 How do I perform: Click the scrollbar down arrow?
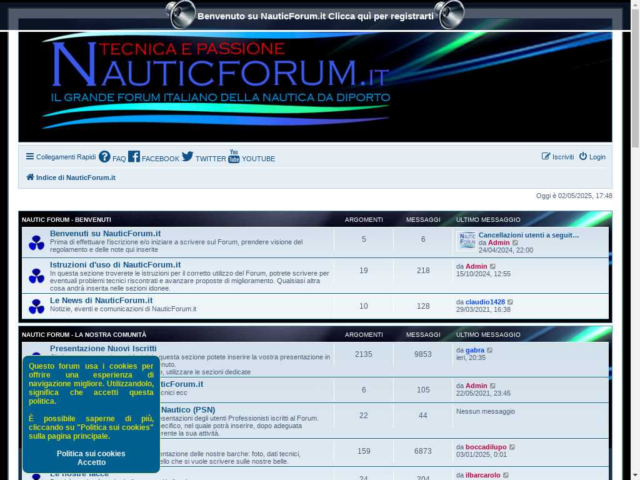(636, 476)
